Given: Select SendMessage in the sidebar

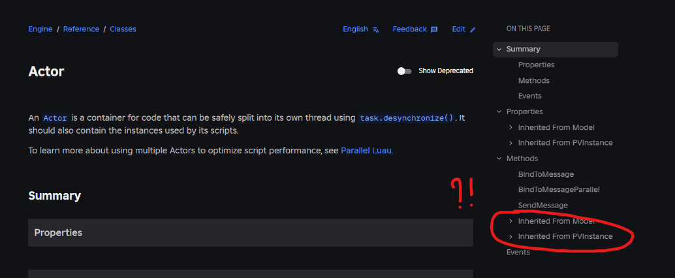Looking at the screenshot, I should pos(542,205).
